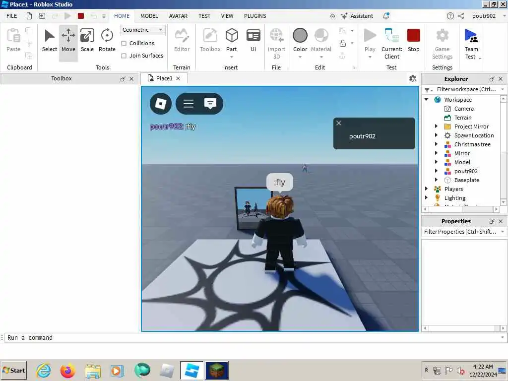Screen dimensions: 508x381
Task: Open the Toolbox from the Insert group
Action: [210, 41]
